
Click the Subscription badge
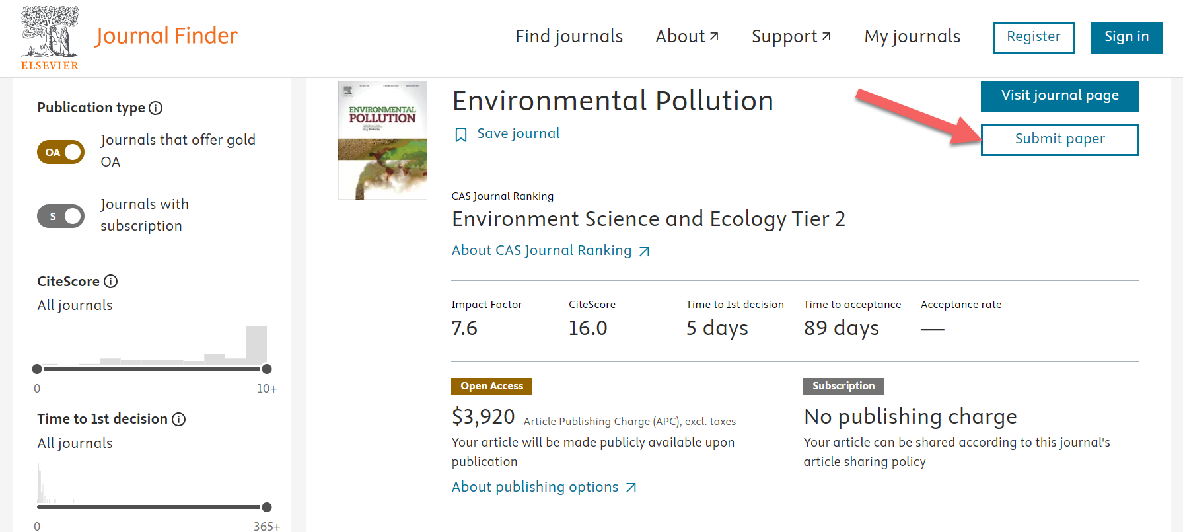point(843,386)
